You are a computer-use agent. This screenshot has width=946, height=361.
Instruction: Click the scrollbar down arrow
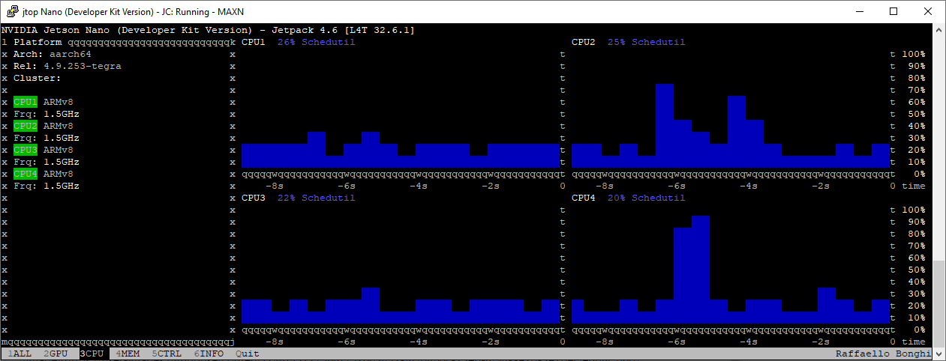(939, 354)
